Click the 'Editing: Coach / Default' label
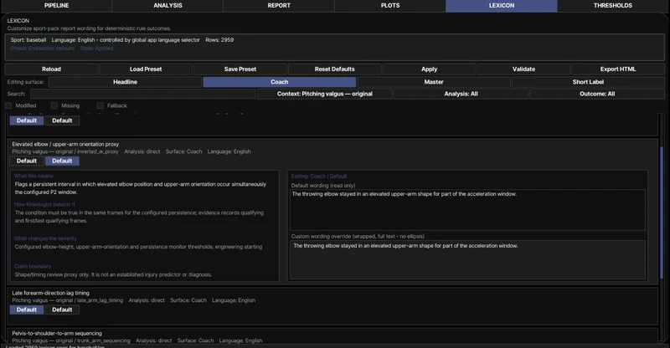This screenshot has width=670, height=348. pos(319,176)
